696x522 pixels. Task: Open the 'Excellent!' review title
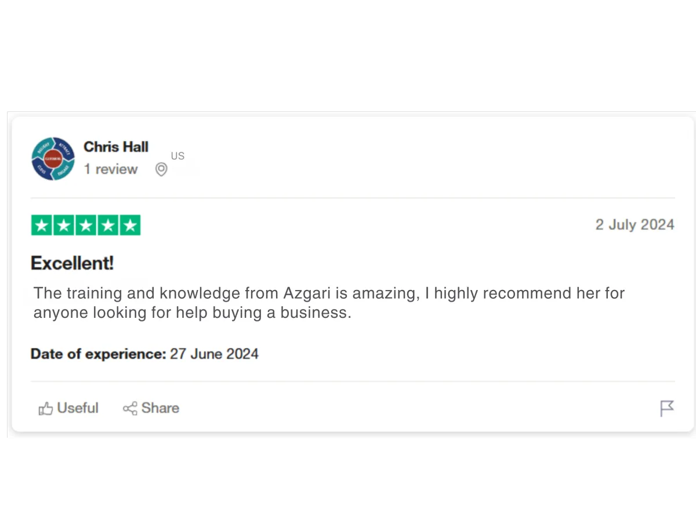(72, 263)
